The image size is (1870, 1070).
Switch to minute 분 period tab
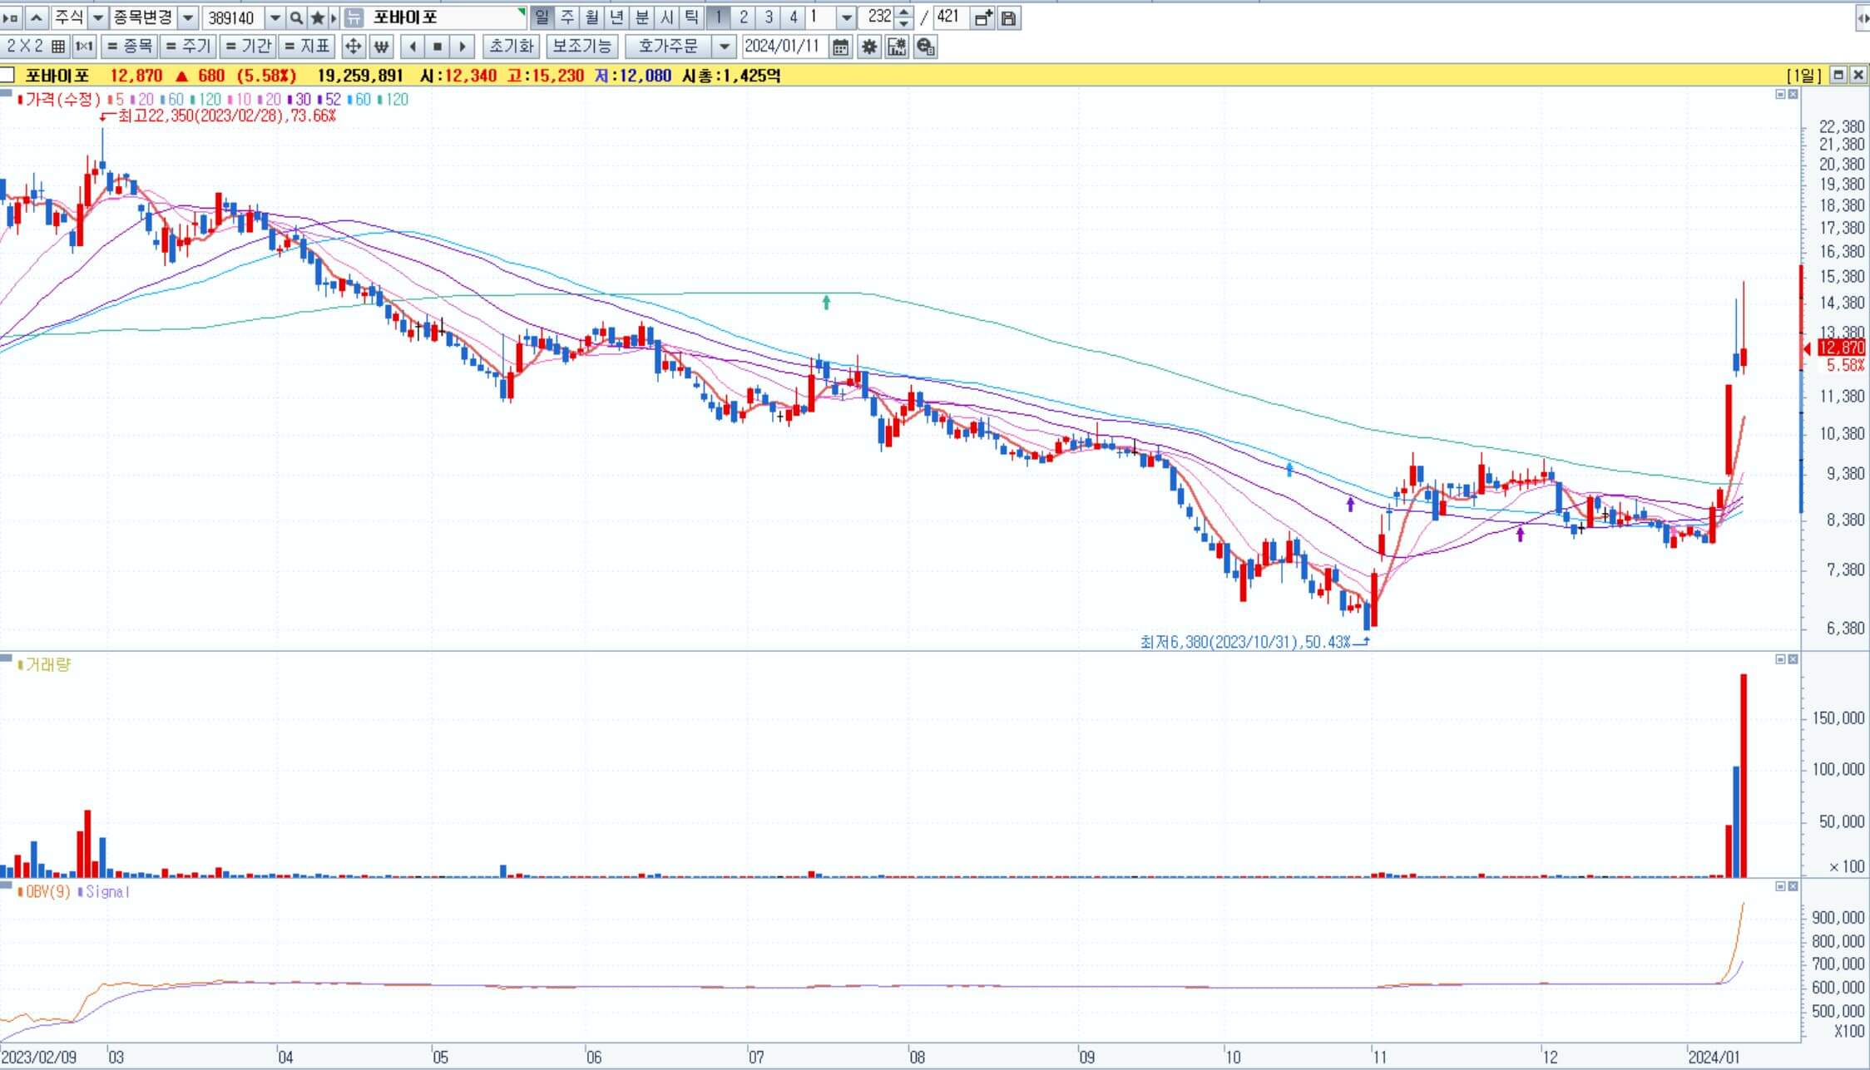pyautogui.click(x=641, y=17)
